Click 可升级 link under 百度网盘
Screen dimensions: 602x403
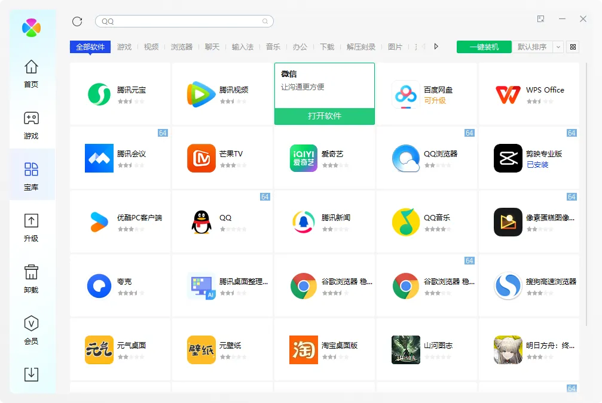pos(435,101)
